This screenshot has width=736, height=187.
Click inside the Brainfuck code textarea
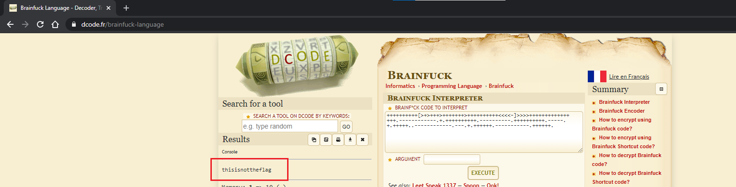point(484,132)
